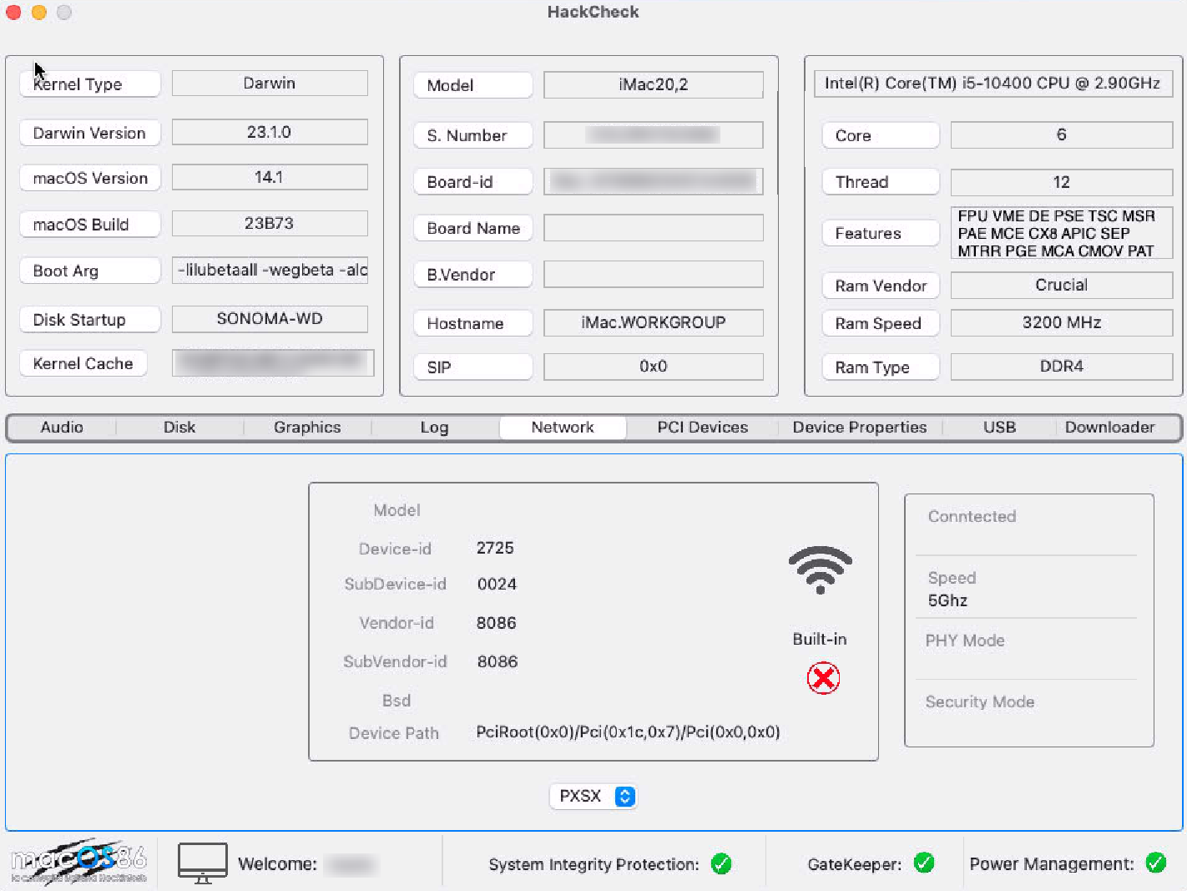This screenshot has height=891, width=1187.
Task: Click the SubDevice-id value 0024
Action: click(497, 584)
